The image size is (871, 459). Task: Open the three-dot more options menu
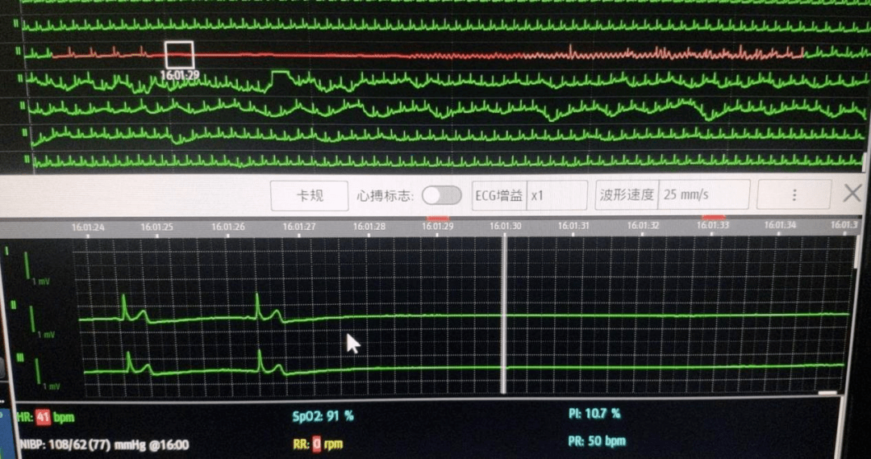tap(794, 195)
